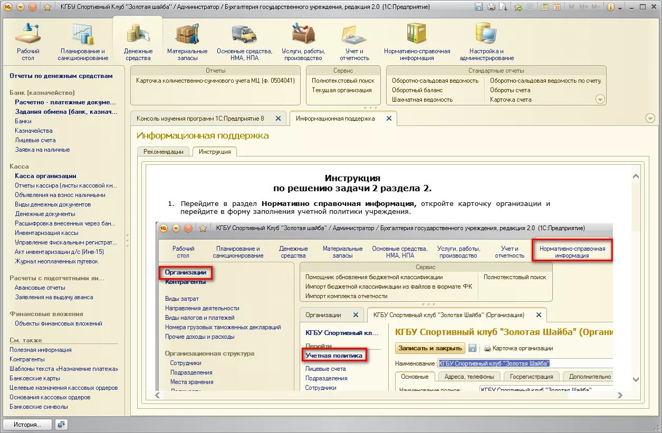Screen dimensions: 662x433
Task: Open Касса организации in sidebar
Action: coord(45,176)
